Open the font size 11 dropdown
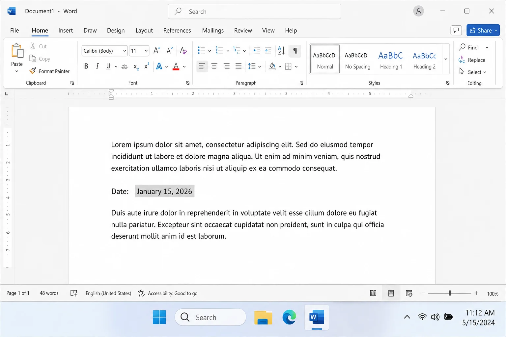The height and width of the screenshot is (337, 506). 146,51
